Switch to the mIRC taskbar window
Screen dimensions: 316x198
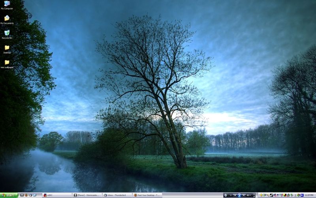tap(57, 195)
